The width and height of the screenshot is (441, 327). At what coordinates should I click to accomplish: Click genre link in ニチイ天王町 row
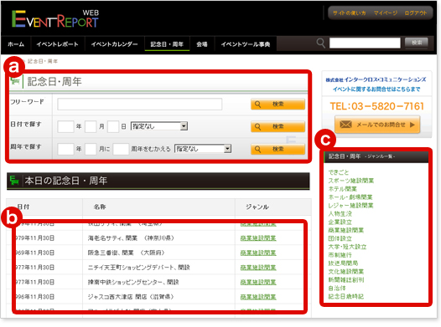tap(258, 268)
